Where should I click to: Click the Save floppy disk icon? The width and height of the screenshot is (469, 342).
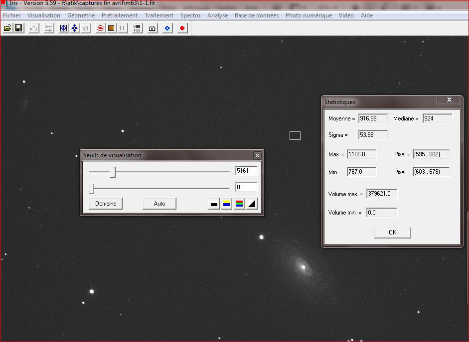[x=18, y=28]
